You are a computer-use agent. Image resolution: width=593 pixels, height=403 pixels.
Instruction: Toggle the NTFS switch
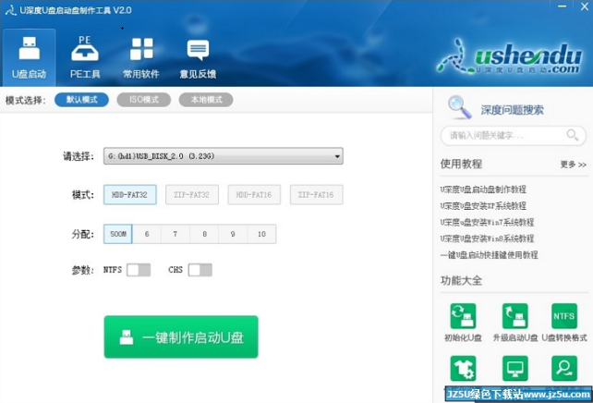pos(139,270)
